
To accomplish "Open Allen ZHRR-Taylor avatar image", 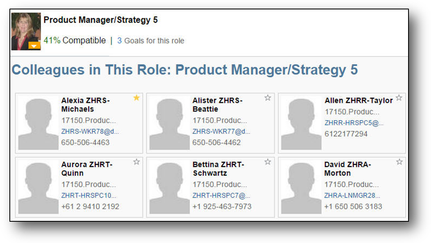I will (301, 123).
